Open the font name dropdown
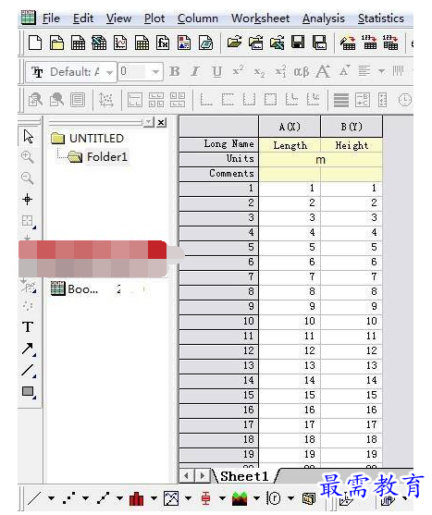The image size is (432, 515). (x=110, y=72)
